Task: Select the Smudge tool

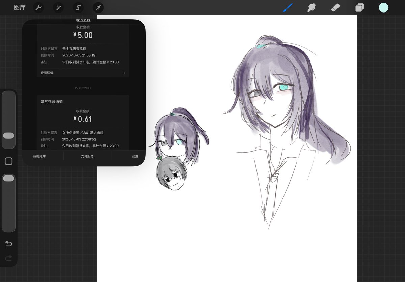Action: click(x=312, y=7)
